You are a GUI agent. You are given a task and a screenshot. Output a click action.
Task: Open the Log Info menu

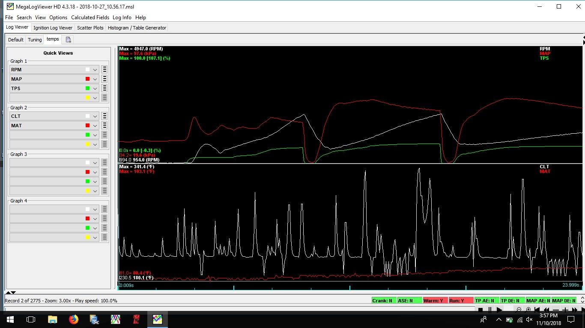122,18
